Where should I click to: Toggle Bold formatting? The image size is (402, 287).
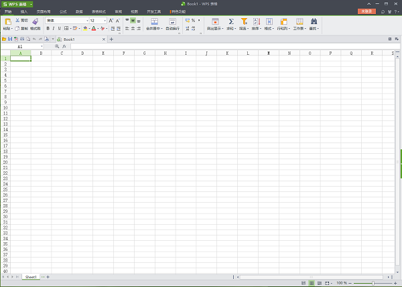pyautogui.click(x=48, y=28)
